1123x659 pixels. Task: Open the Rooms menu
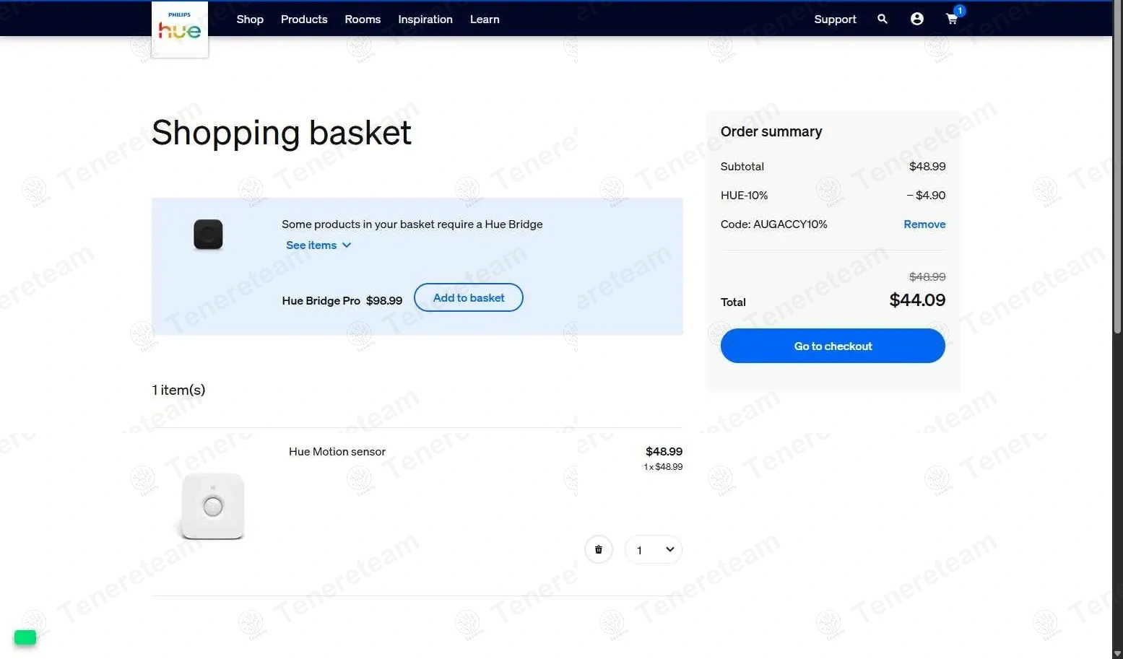(x=363, y=19)
